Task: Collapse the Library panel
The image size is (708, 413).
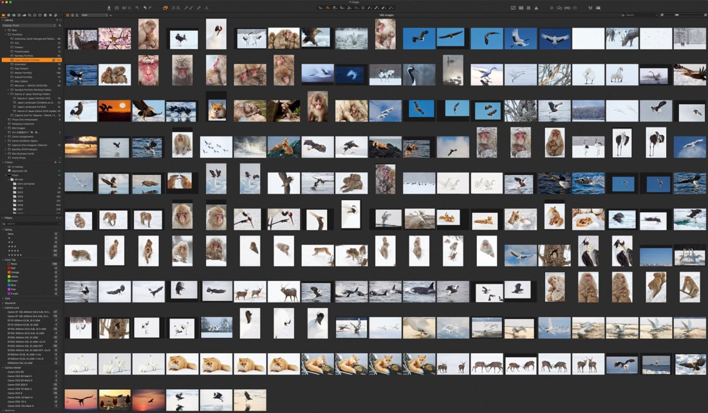Action: pyautogui.click(x=3, y=20)
